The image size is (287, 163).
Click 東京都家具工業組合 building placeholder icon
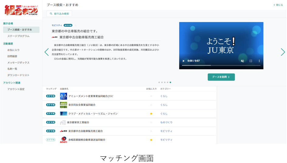point(63,122)
